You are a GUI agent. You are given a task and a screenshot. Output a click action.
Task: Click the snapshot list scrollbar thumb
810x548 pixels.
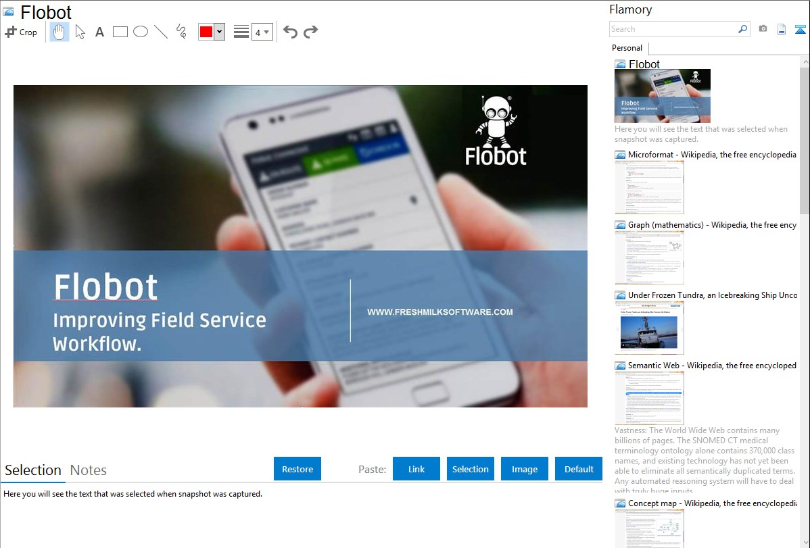point(805,140)
